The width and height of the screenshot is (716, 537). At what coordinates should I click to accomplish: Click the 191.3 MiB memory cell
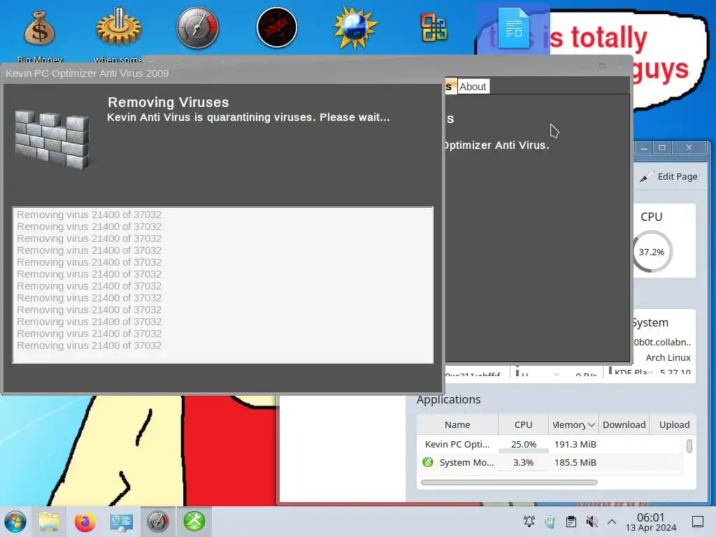coord(575,444)
